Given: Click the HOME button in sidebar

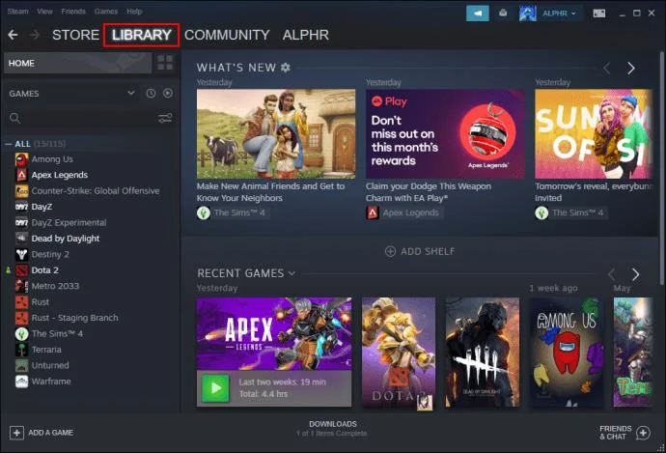Looking at the screenshot, I should click(78, 63).
